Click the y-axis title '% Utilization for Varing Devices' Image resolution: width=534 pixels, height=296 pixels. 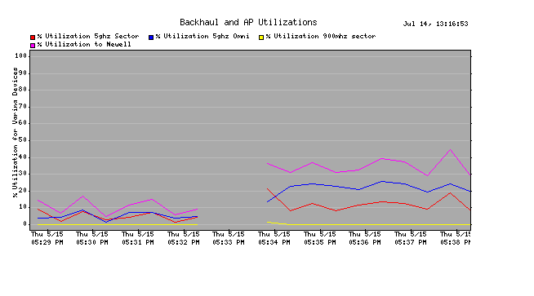(x=15, y=132)
